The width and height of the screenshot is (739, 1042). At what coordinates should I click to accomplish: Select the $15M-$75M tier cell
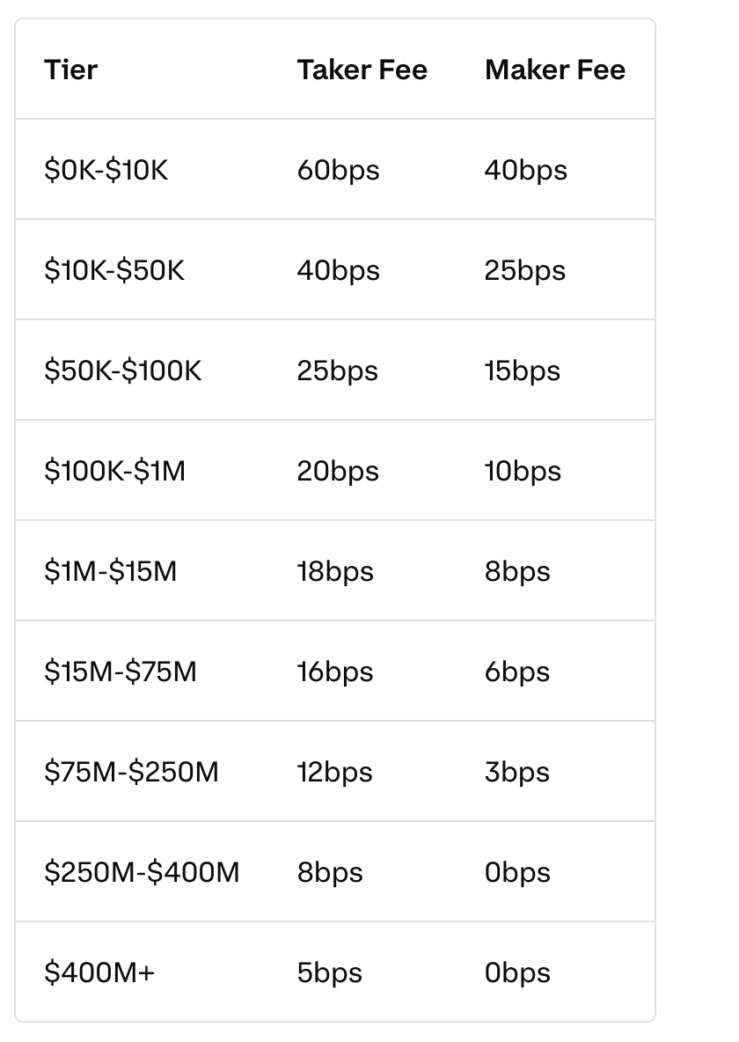click(x=121, y=671)
